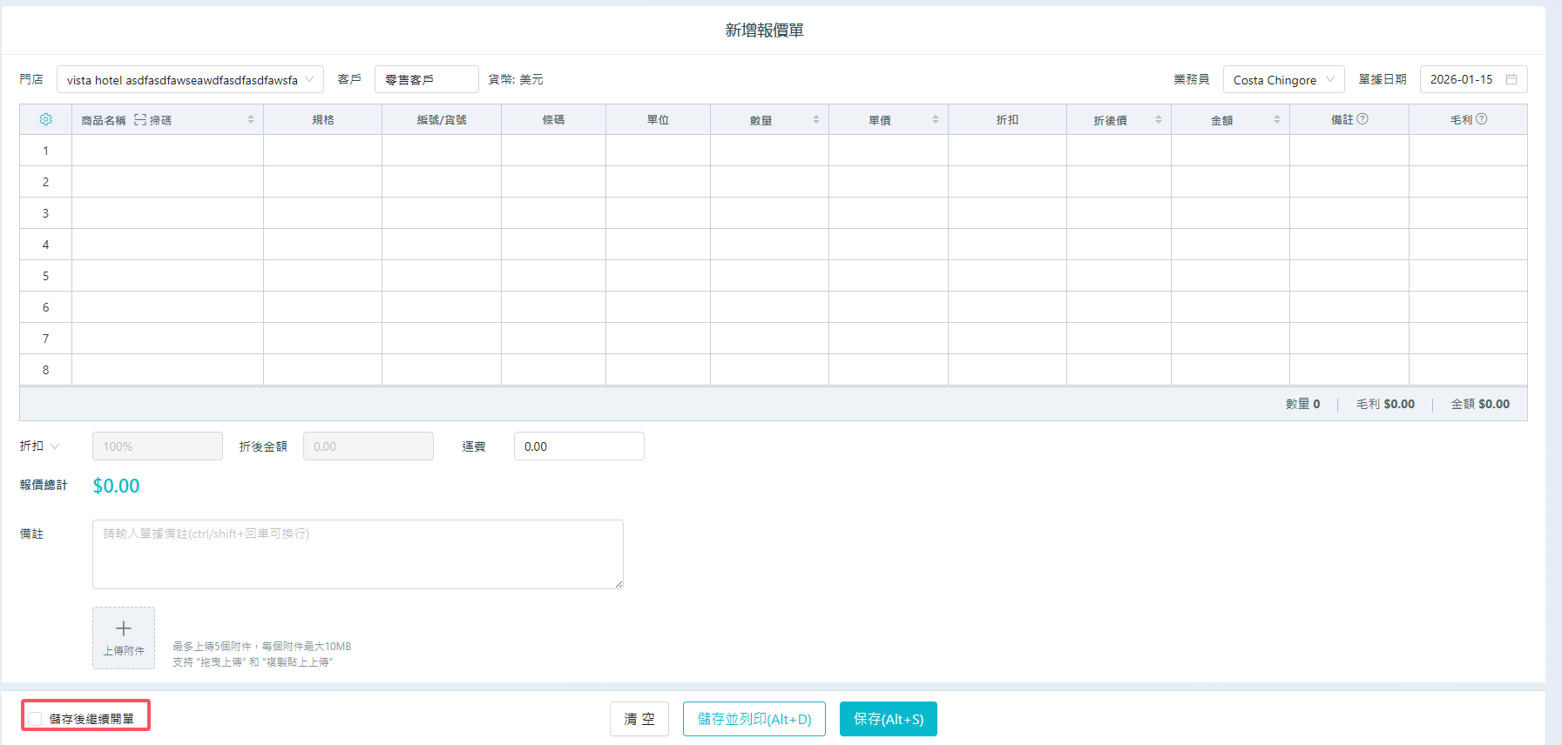
Task: Click the 備註 remarks text area
Action: click(x=357, y=554)
